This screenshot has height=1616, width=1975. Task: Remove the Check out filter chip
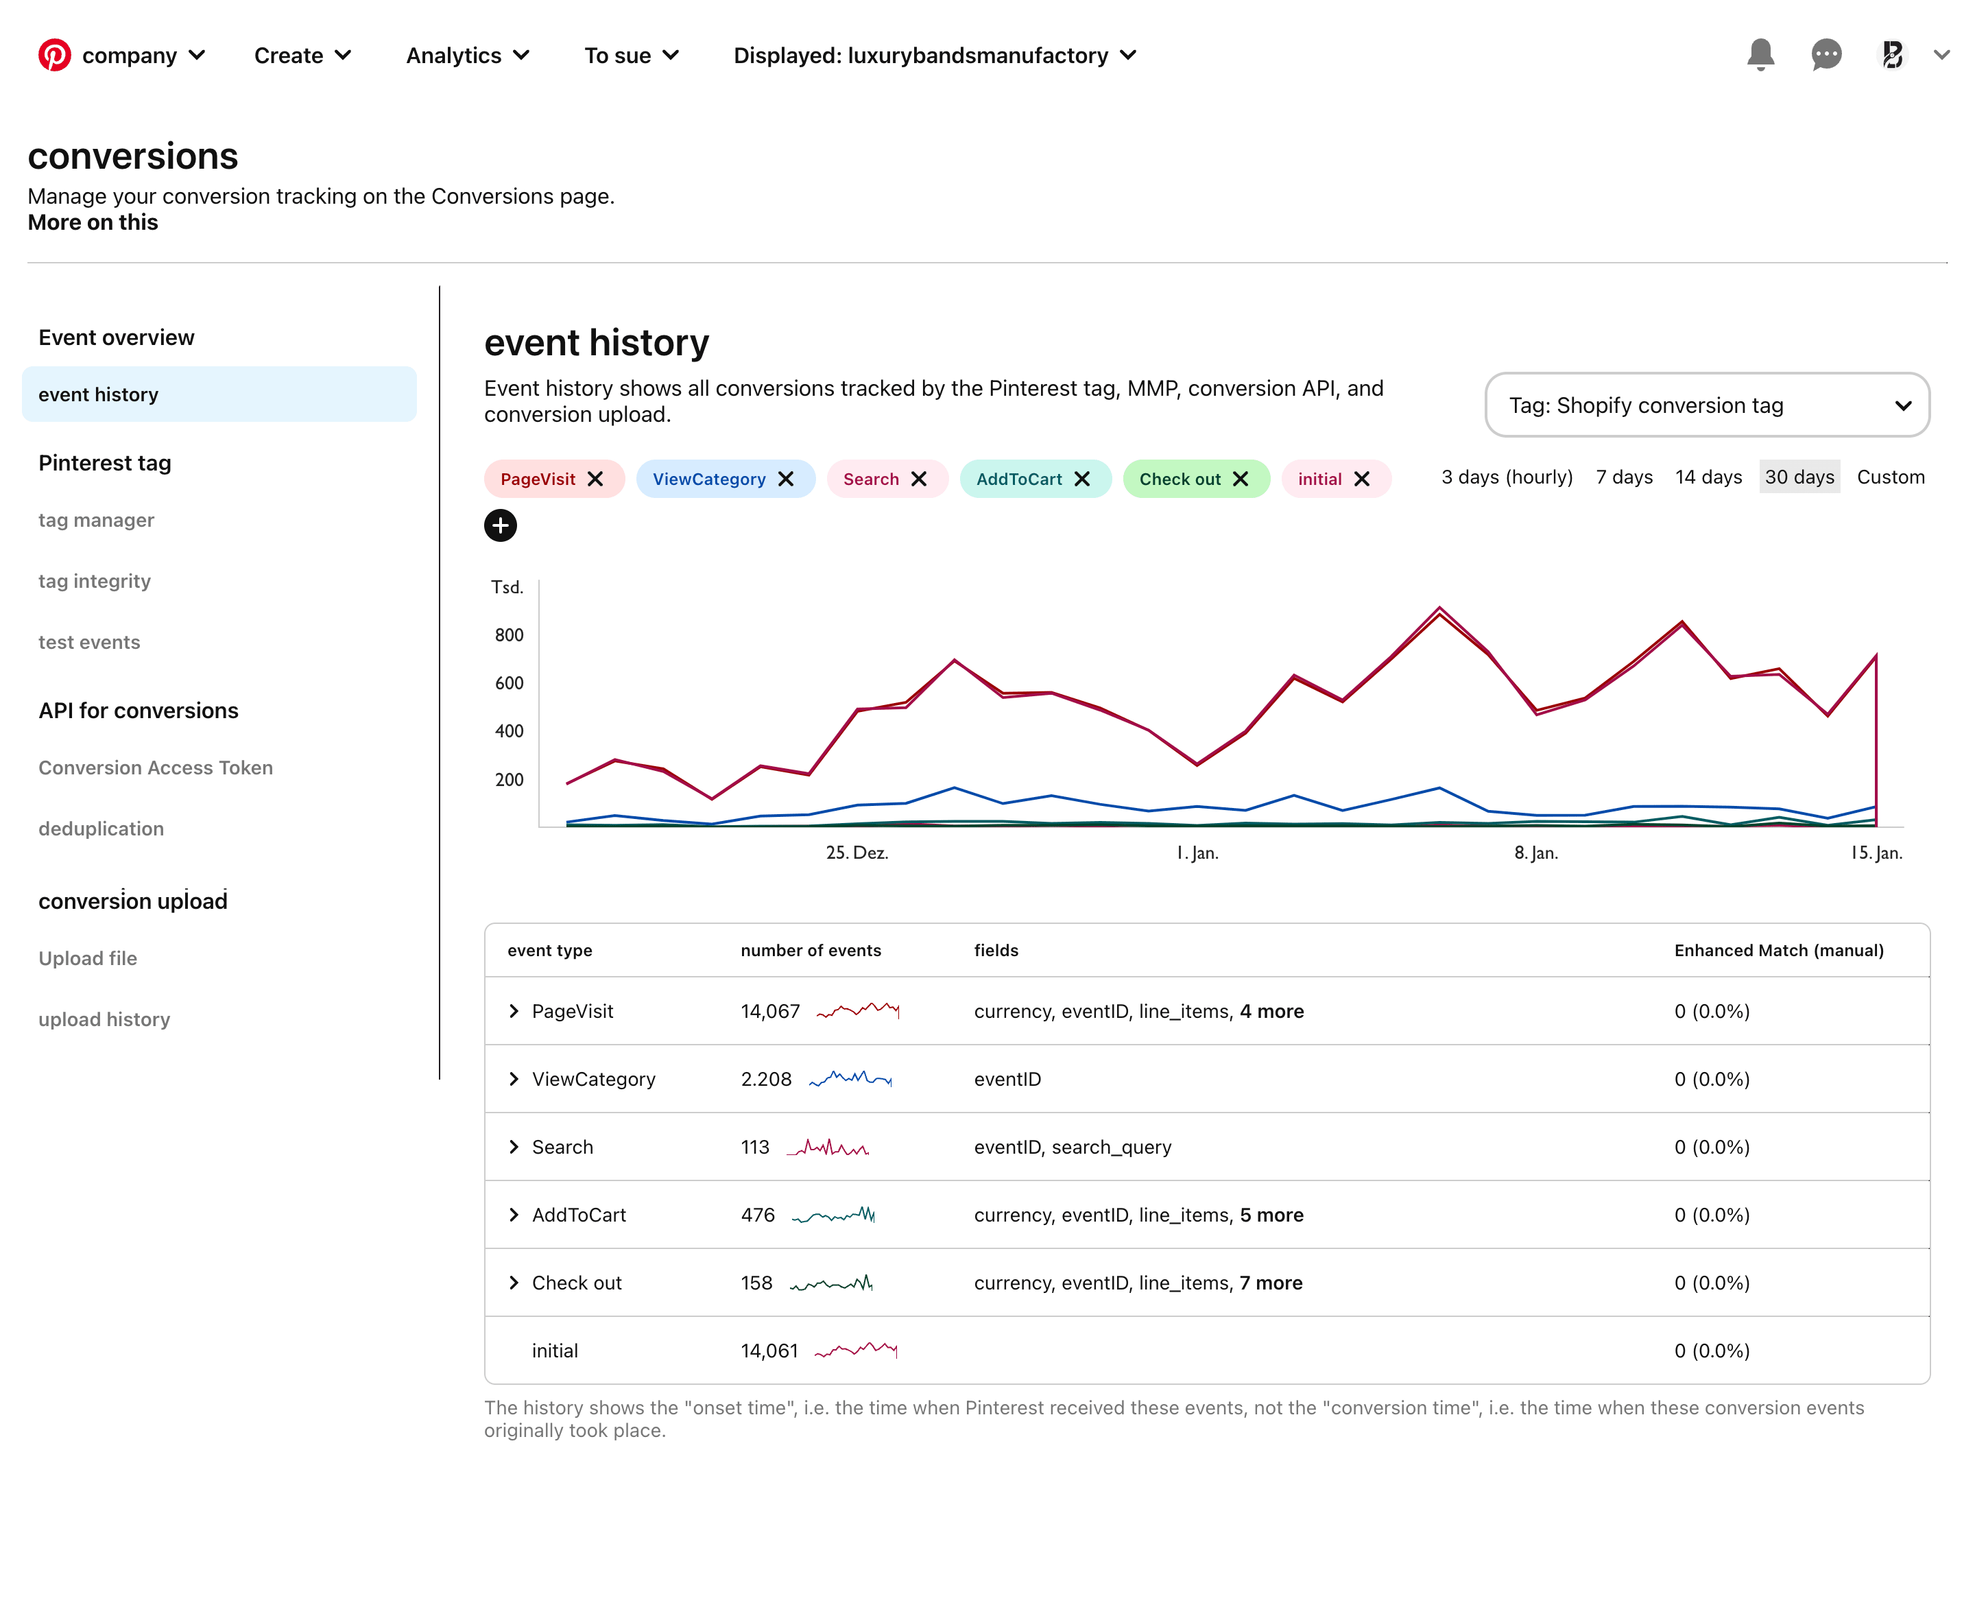coord(1240,479)
